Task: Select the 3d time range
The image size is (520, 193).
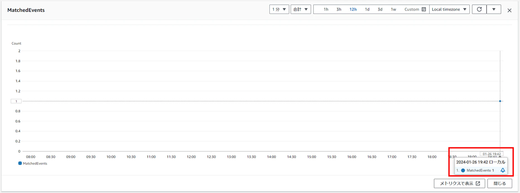Action: click(x=380, y=9)
